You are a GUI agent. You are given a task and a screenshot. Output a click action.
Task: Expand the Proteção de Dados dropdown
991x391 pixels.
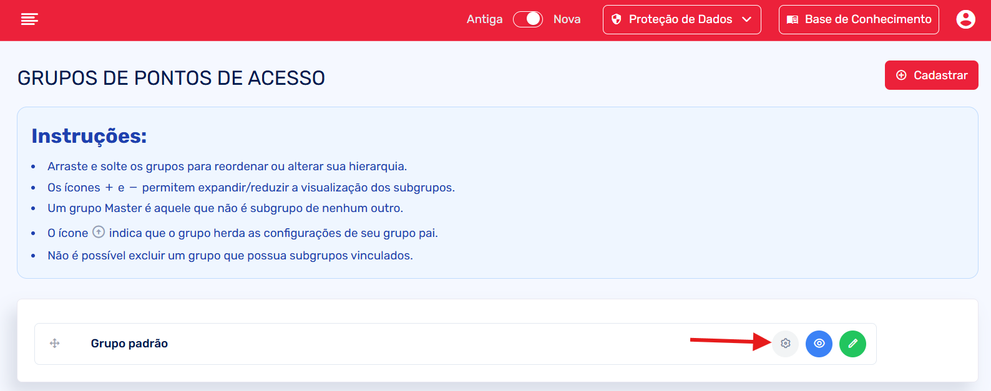click(x=681, y=19)
